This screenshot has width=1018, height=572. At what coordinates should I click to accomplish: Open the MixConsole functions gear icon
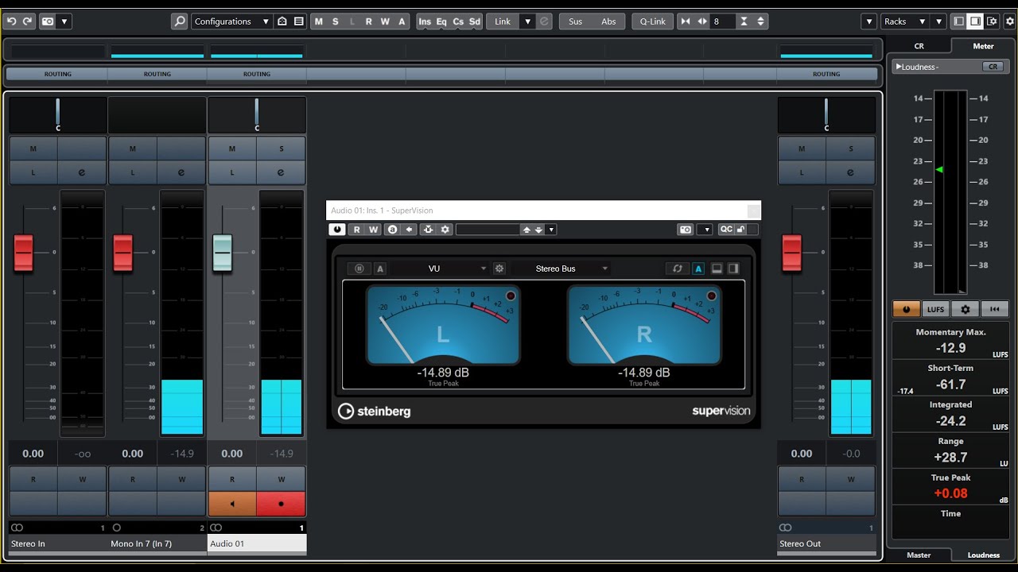1010,21
